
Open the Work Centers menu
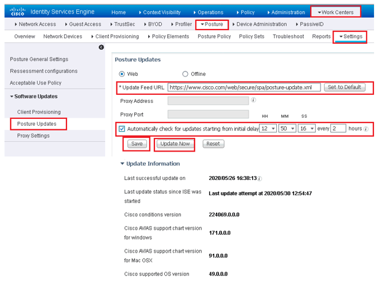[x=337, y=12]
